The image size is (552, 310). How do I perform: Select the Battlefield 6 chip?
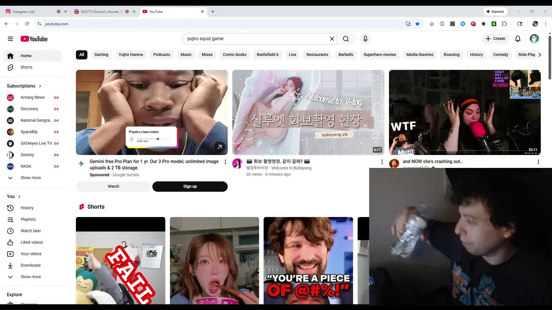coord(267,55)
